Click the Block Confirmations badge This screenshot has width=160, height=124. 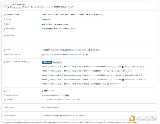click(x=59, y=24)
